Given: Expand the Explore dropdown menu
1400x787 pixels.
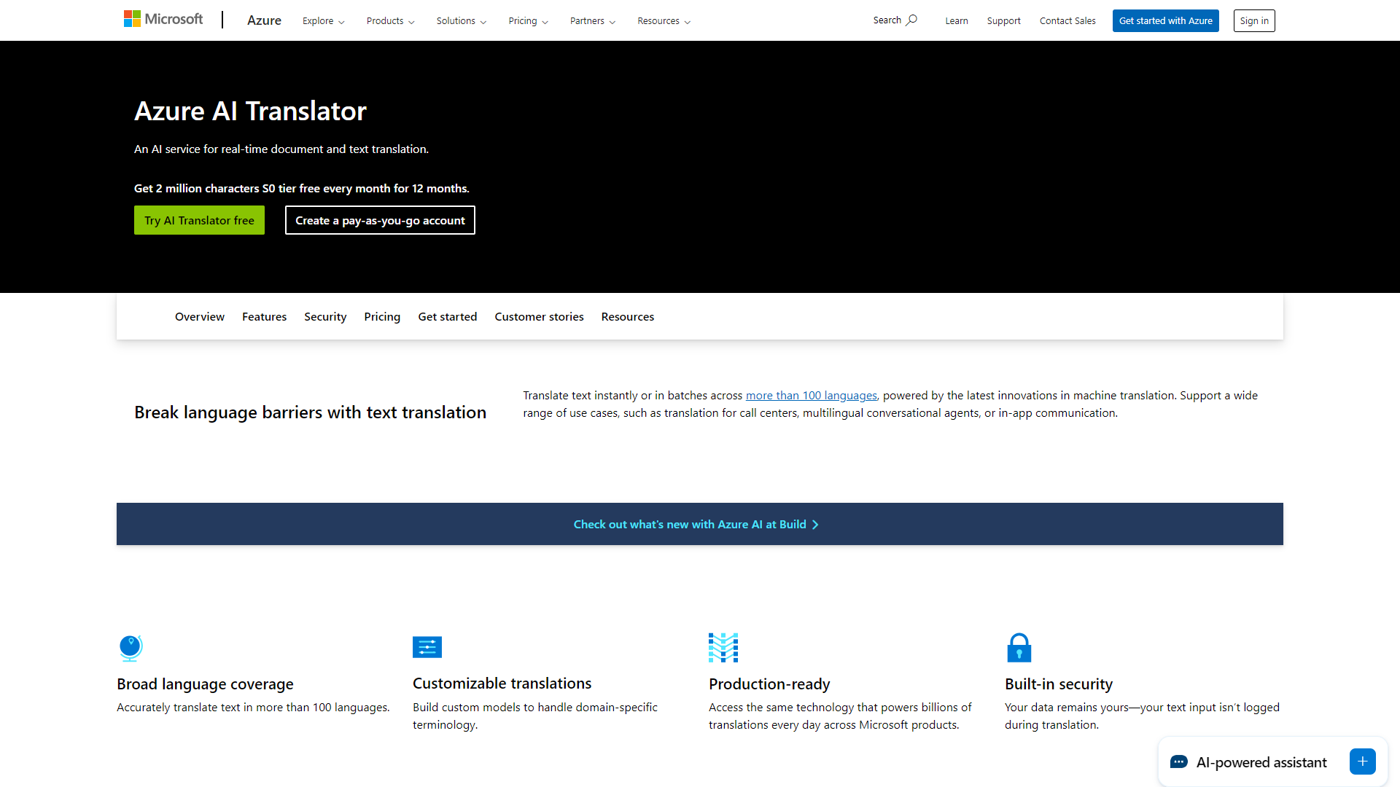Looking at the screenshot, I should pos(322,20).
